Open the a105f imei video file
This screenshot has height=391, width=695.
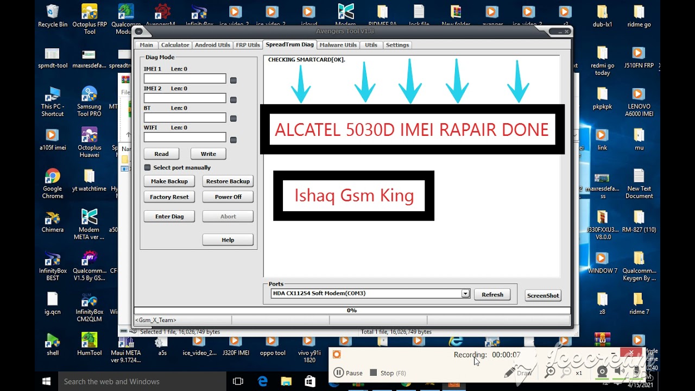pyautogui.click(x=53, y=139)
